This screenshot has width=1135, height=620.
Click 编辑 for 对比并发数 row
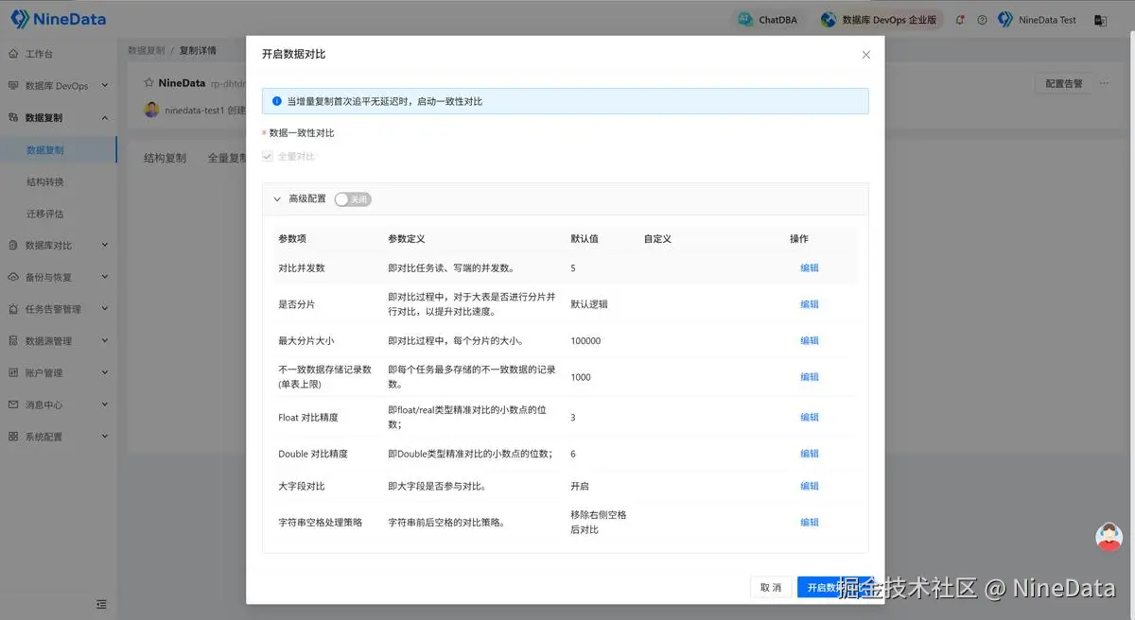pyautogui.click(x=809, y=268)
